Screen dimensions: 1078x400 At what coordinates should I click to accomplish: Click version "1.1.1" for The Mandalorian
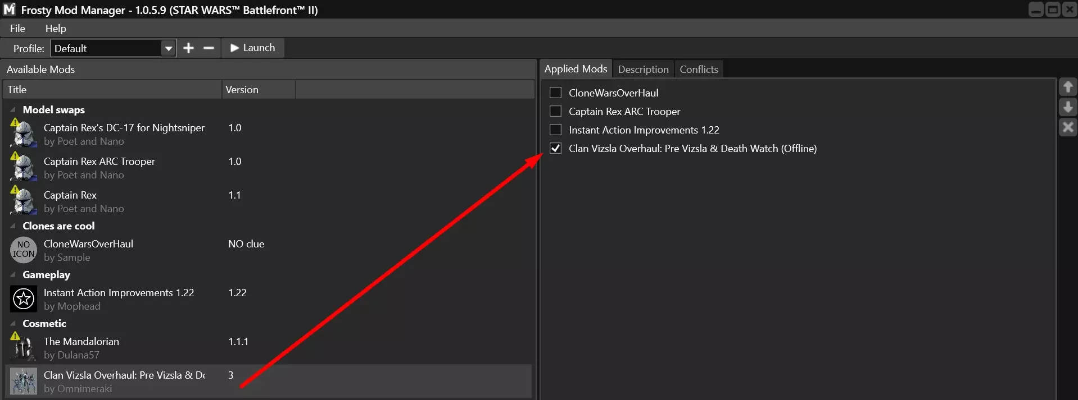click(x=238, y=342)
